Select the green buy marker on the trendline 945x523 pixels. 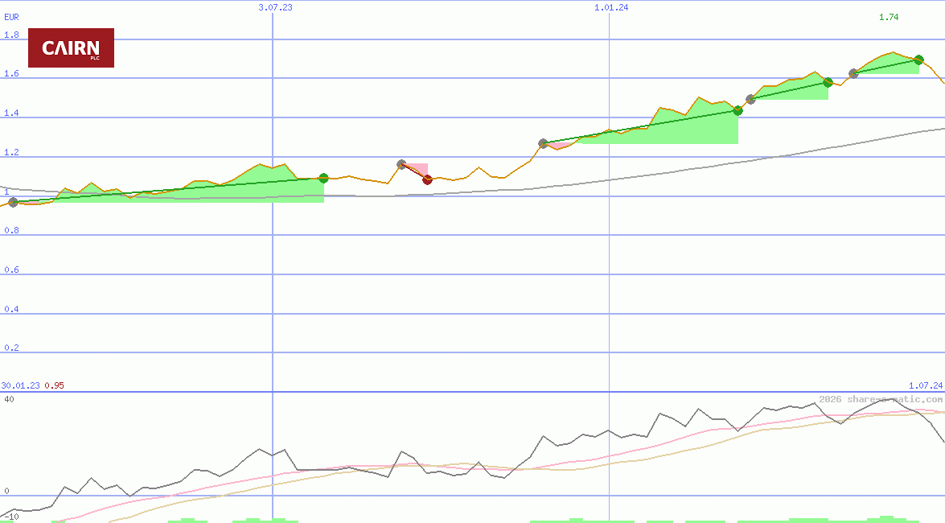323,179
